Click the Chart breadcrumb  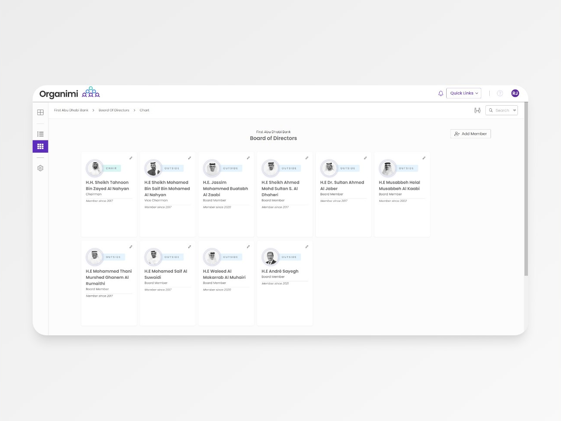coord(144,110)
